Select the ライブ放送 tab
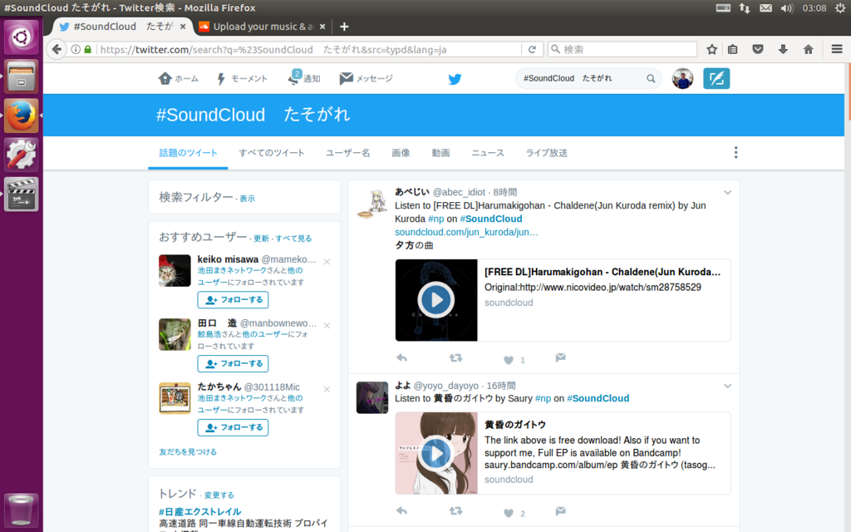 coord(547,153)
